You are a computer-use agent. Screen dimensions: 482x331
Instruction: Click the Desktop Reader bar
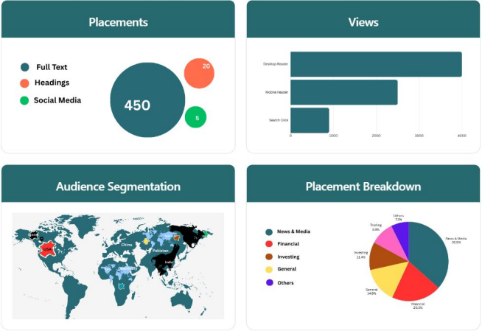(x=376, y=64)
